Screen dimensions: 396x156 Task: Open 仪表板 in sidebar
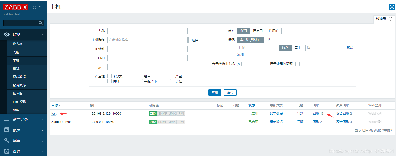tap(27, 44)
